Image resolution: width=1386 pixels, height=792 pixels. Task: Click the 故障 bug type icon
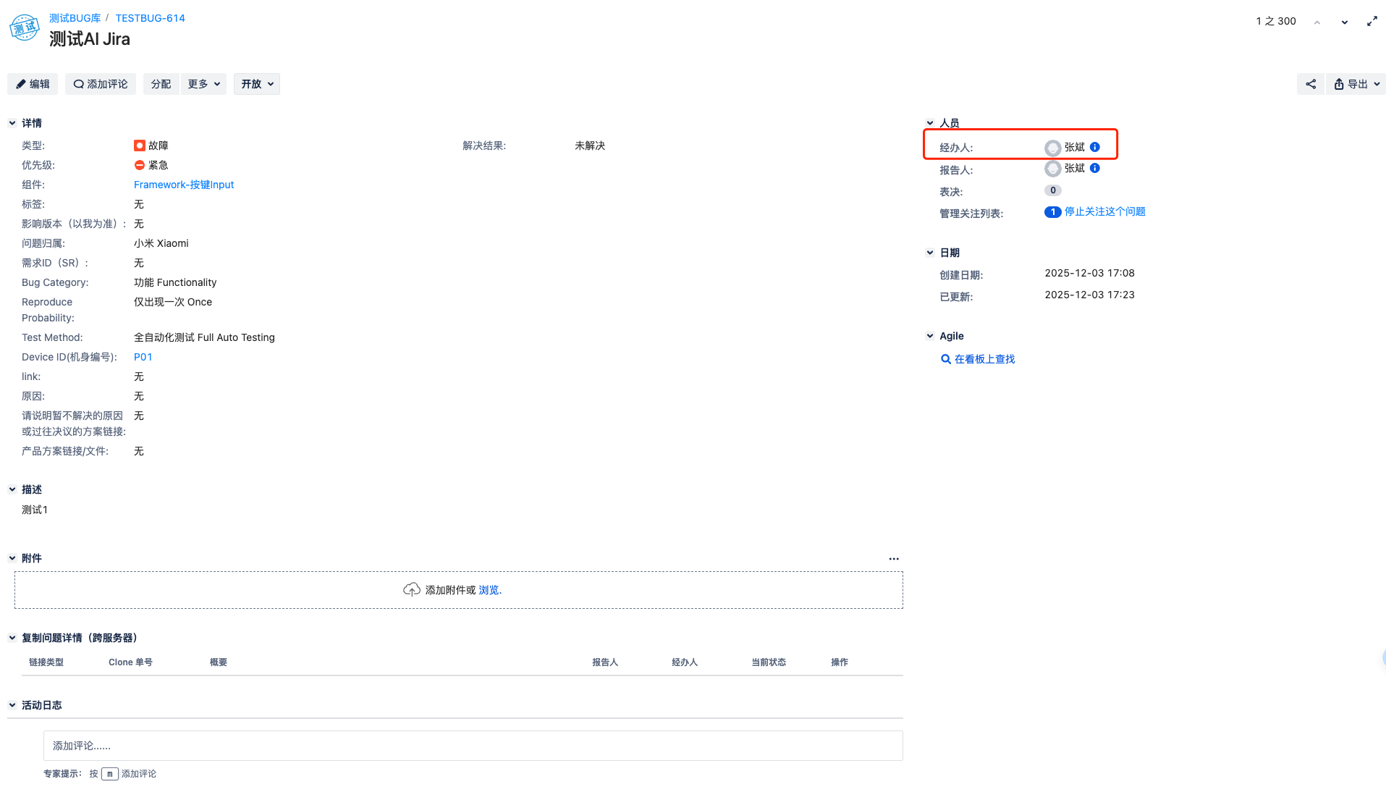[140, 146]
